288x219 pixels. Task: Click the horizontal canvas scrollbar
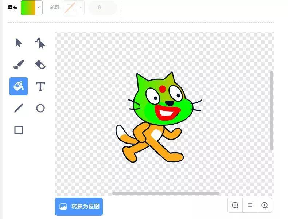tap(166, 193)
